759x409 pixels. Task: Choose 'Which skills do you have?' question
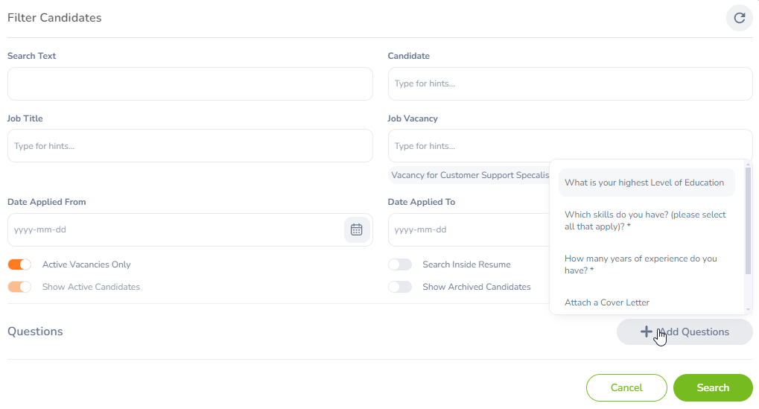pos(645,221)
